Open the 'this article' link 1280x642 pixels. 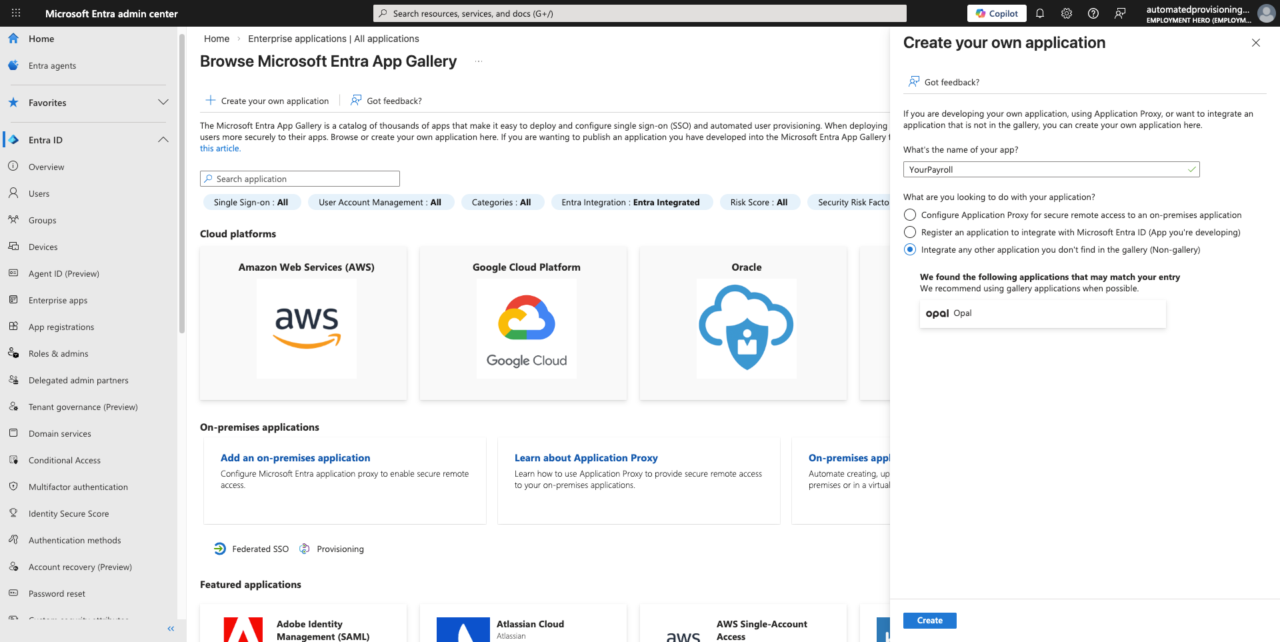pos(220,149)
